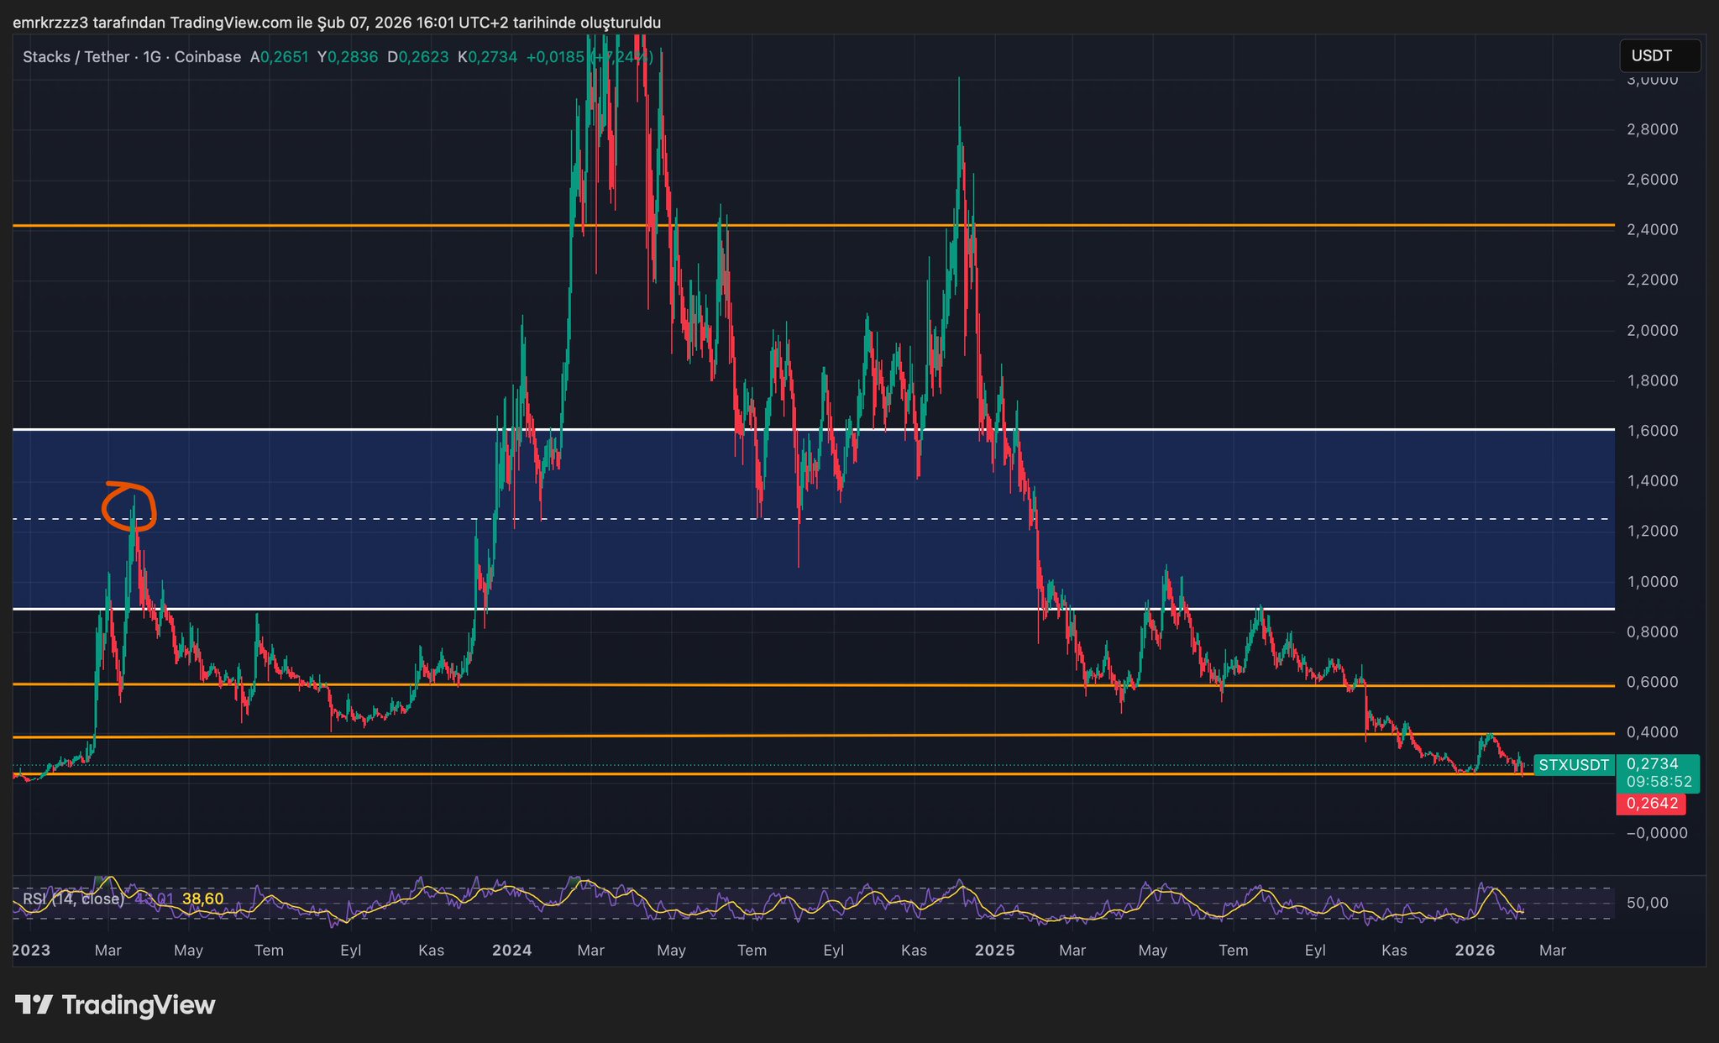
Task: Click the yellow RSI value 38,60
Action: pyautogui.click(x=202, y=899)
